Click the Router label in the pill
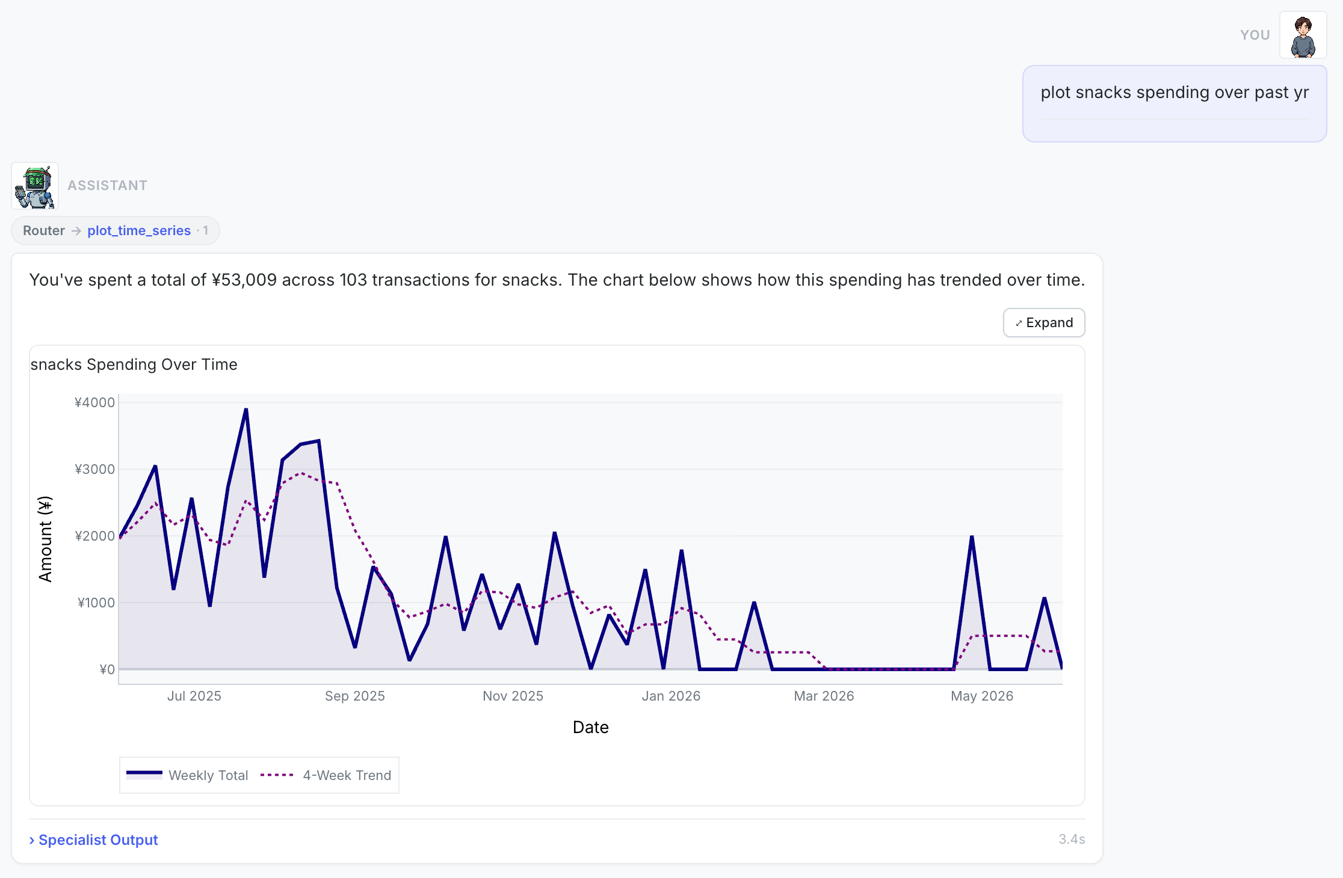1343x878 pixels. pos(44,231)
